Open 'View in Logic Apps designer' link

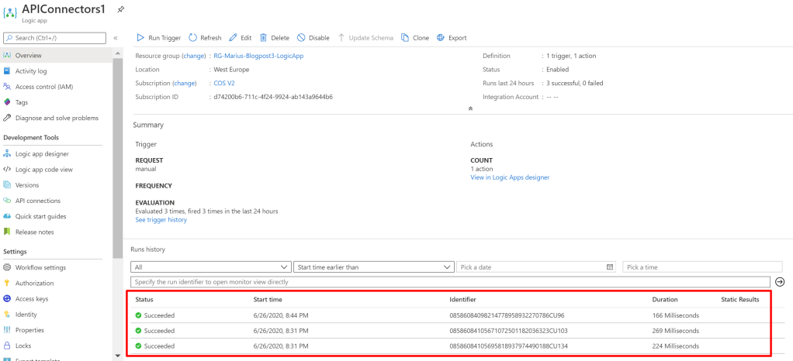click(510, 177)
